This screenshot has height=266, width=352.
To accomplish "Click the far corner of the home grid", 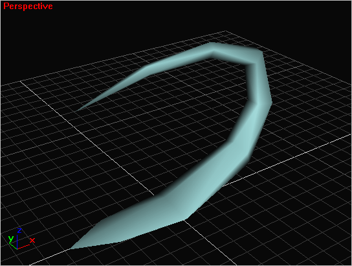I will [225, 31].
